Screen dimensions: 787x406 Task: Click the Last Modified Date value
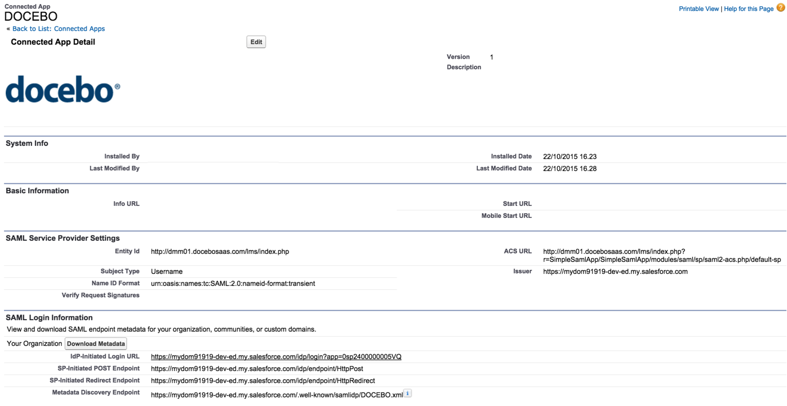(x=570, y=169)
